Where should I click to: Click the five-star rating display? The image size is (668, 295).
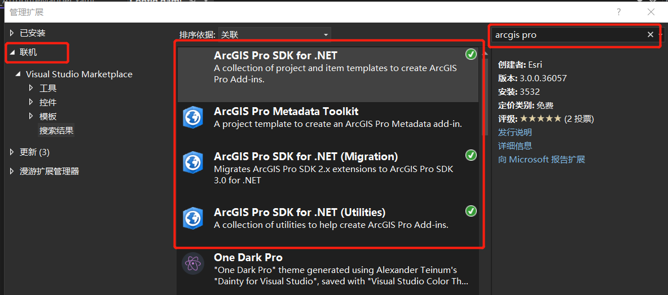(540, 118)
